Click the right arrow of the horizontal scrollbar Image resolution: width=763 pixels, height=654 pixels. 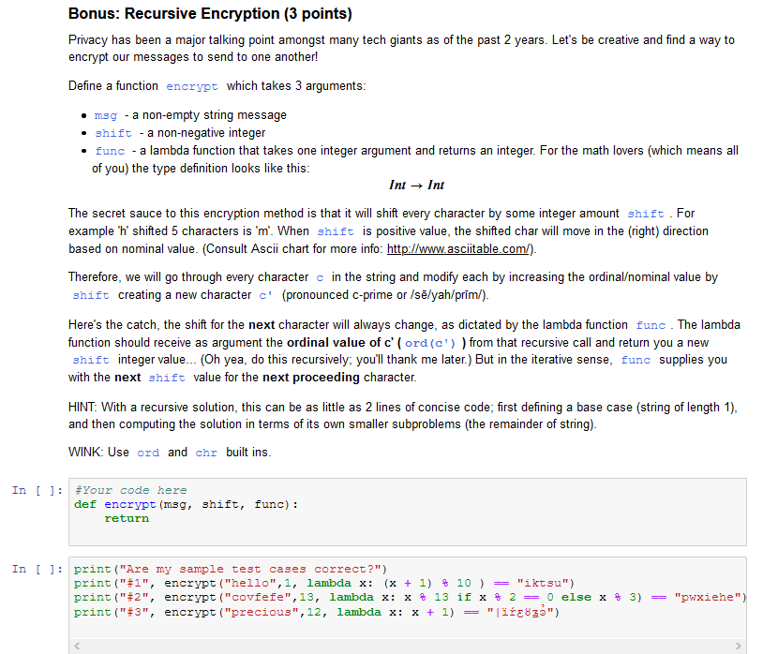click(x=741, y=646)
